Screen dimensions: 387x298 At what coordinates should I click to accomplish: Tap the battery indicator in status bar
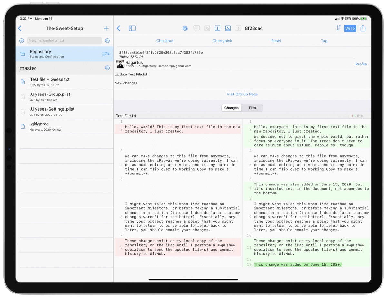(x=363, y=19)
